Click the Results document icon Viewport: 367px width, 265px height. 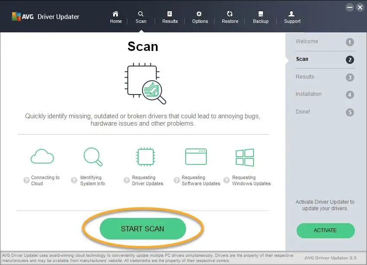[170, 14]
